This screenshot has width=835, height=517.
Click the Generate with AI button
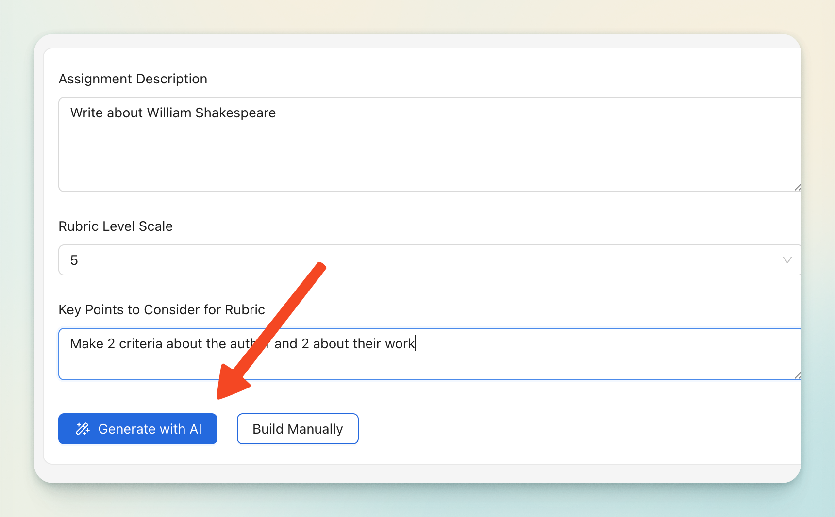[138, 429]
